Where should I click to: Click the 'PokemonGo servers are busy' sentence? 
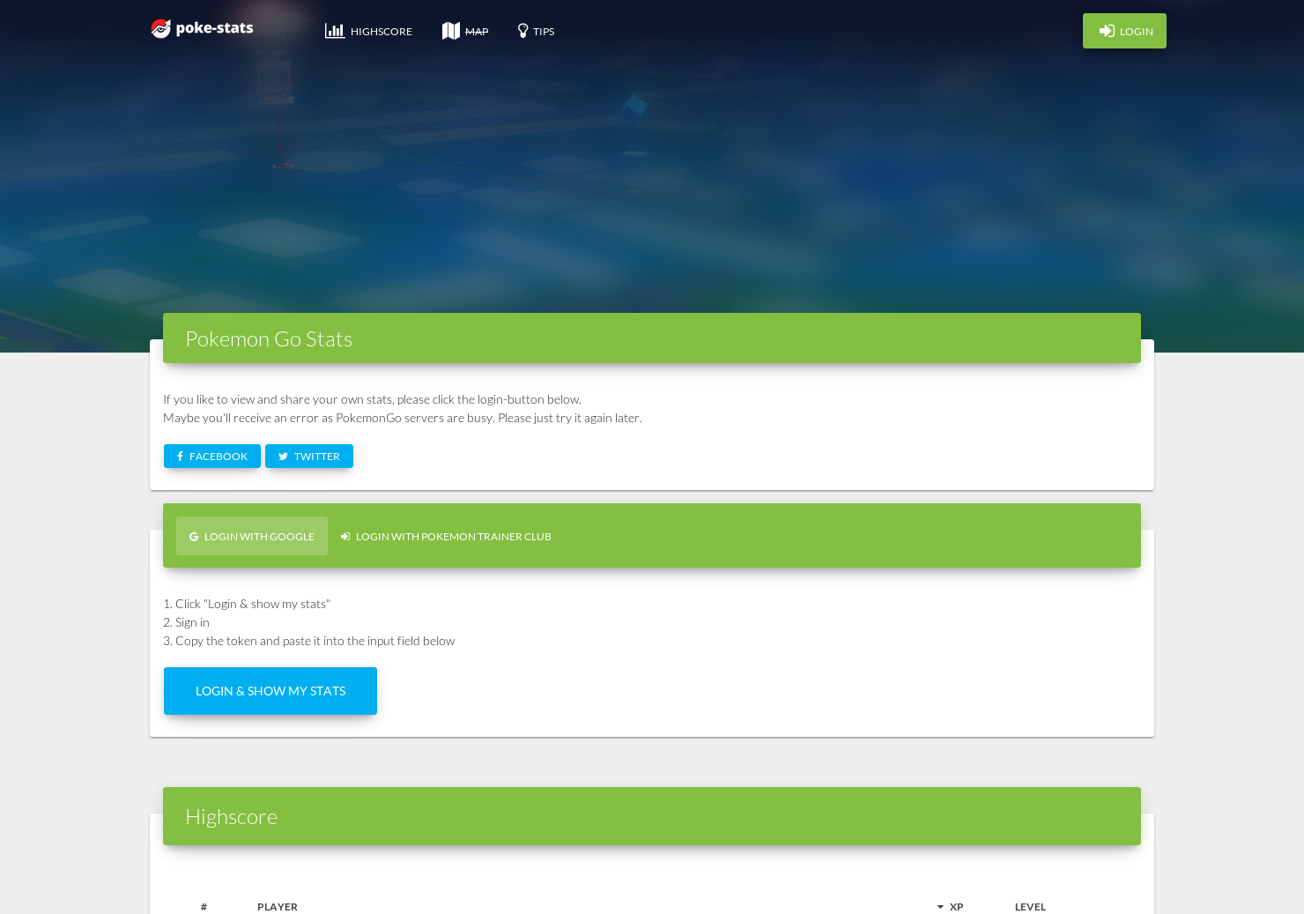click(x=403, y=418)
